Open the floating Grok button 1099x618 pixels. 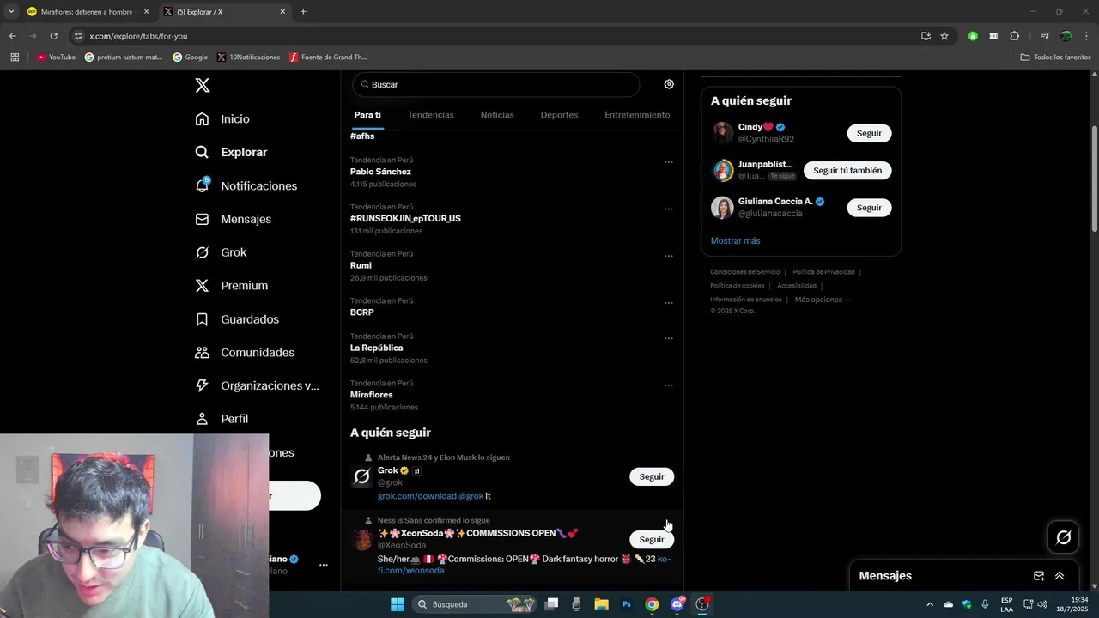pos(1064,537)
